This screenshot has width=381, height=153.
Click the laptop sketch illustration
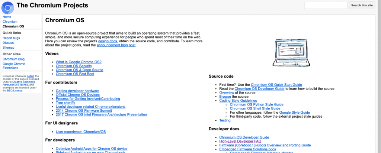click(291, 53)
